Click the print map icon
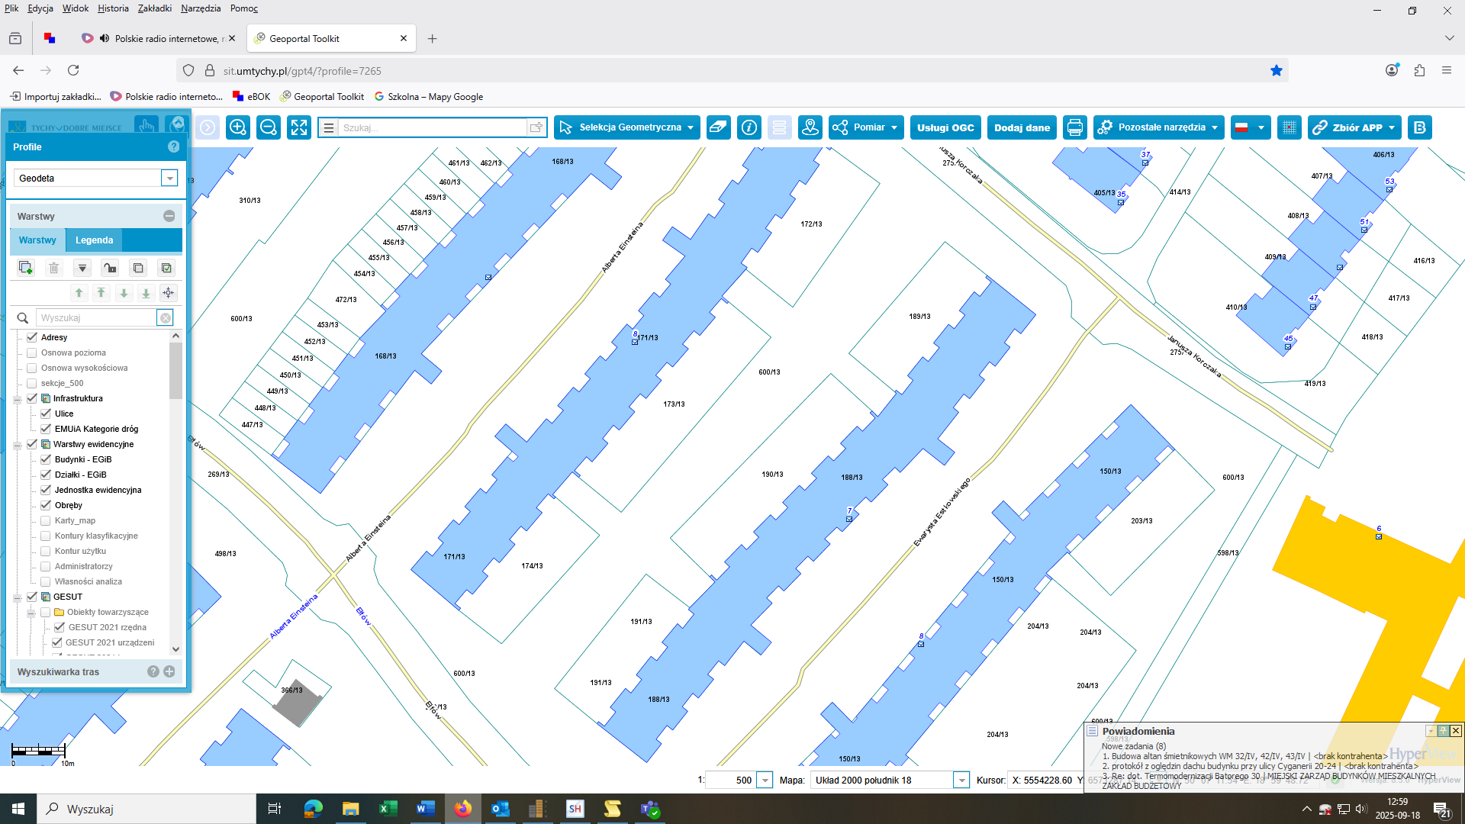 point(1075,127)
